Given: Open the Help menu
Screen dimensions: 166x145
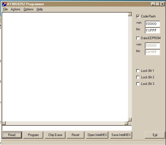Looking at the screenshot, I should point(40,9).
